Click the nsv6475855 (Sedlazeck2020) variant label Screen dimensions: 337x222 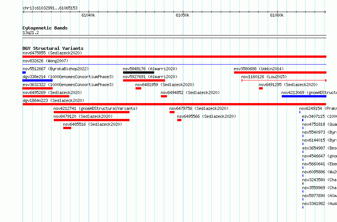[52, 53]
